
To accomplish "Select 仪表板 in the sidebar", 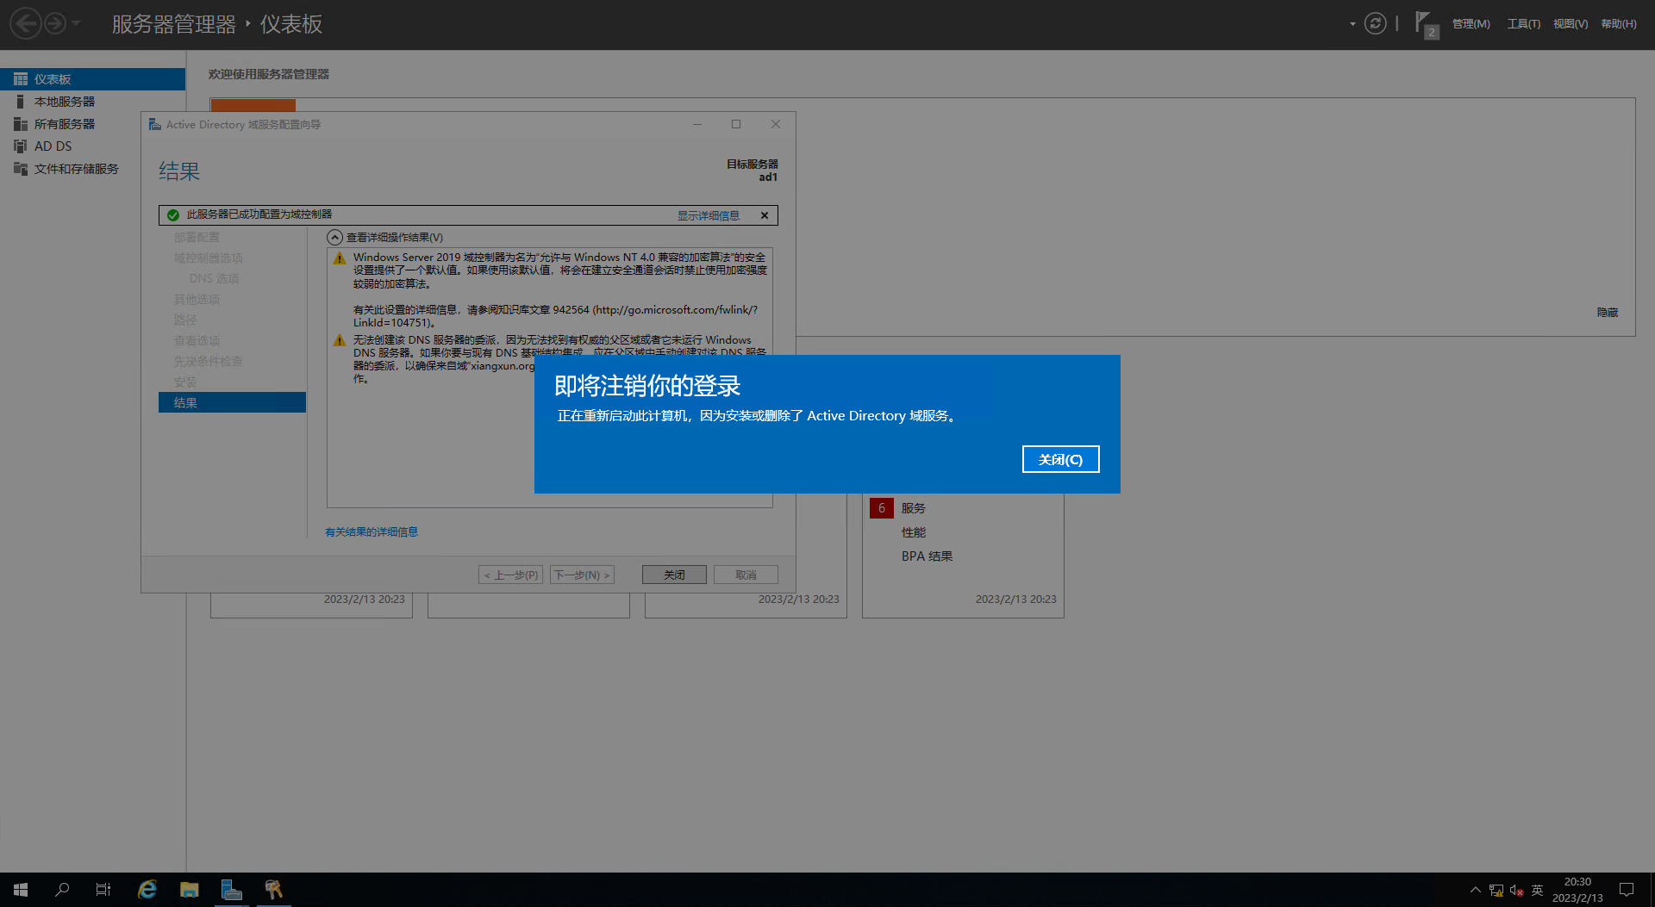I will 92,79.
